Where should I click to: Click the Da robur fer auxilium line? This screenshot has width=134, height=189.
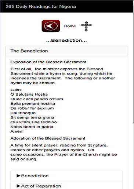[x=32, y=108]
